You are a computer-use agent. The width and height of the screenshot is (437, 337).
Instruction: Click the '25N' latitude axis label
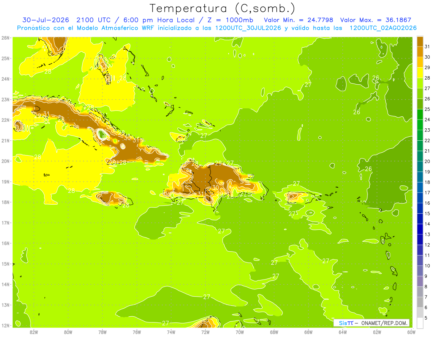5,58
